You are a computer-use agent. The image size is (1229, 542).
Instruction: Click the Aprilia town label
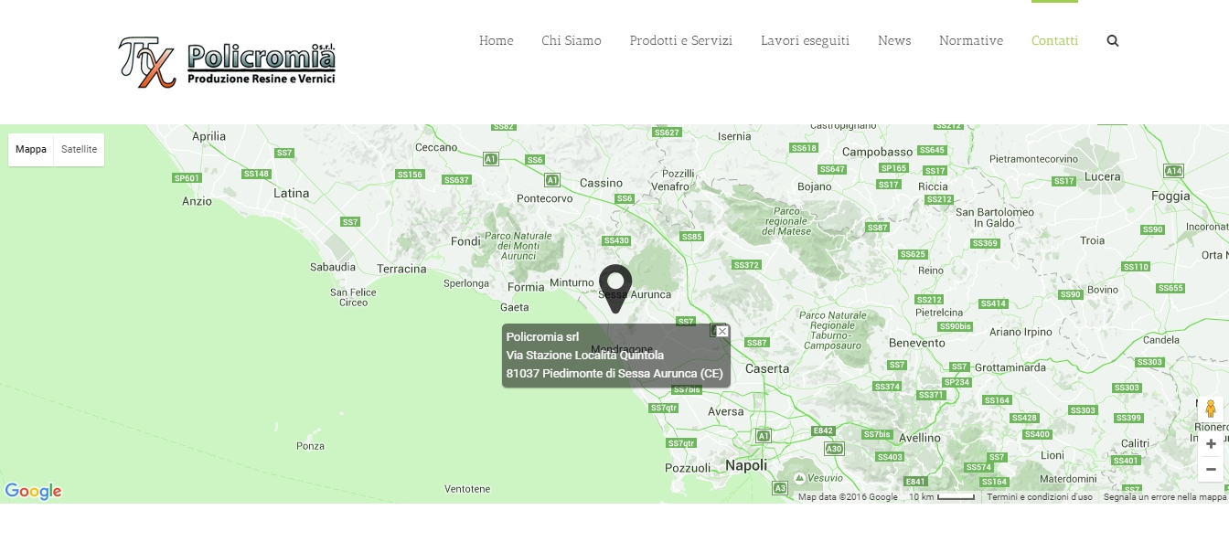point(209,136)
